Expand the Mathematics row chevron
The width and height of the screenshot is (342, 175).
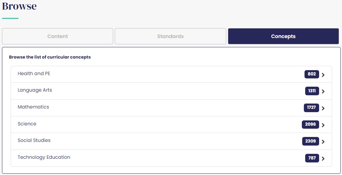(323, 108)
